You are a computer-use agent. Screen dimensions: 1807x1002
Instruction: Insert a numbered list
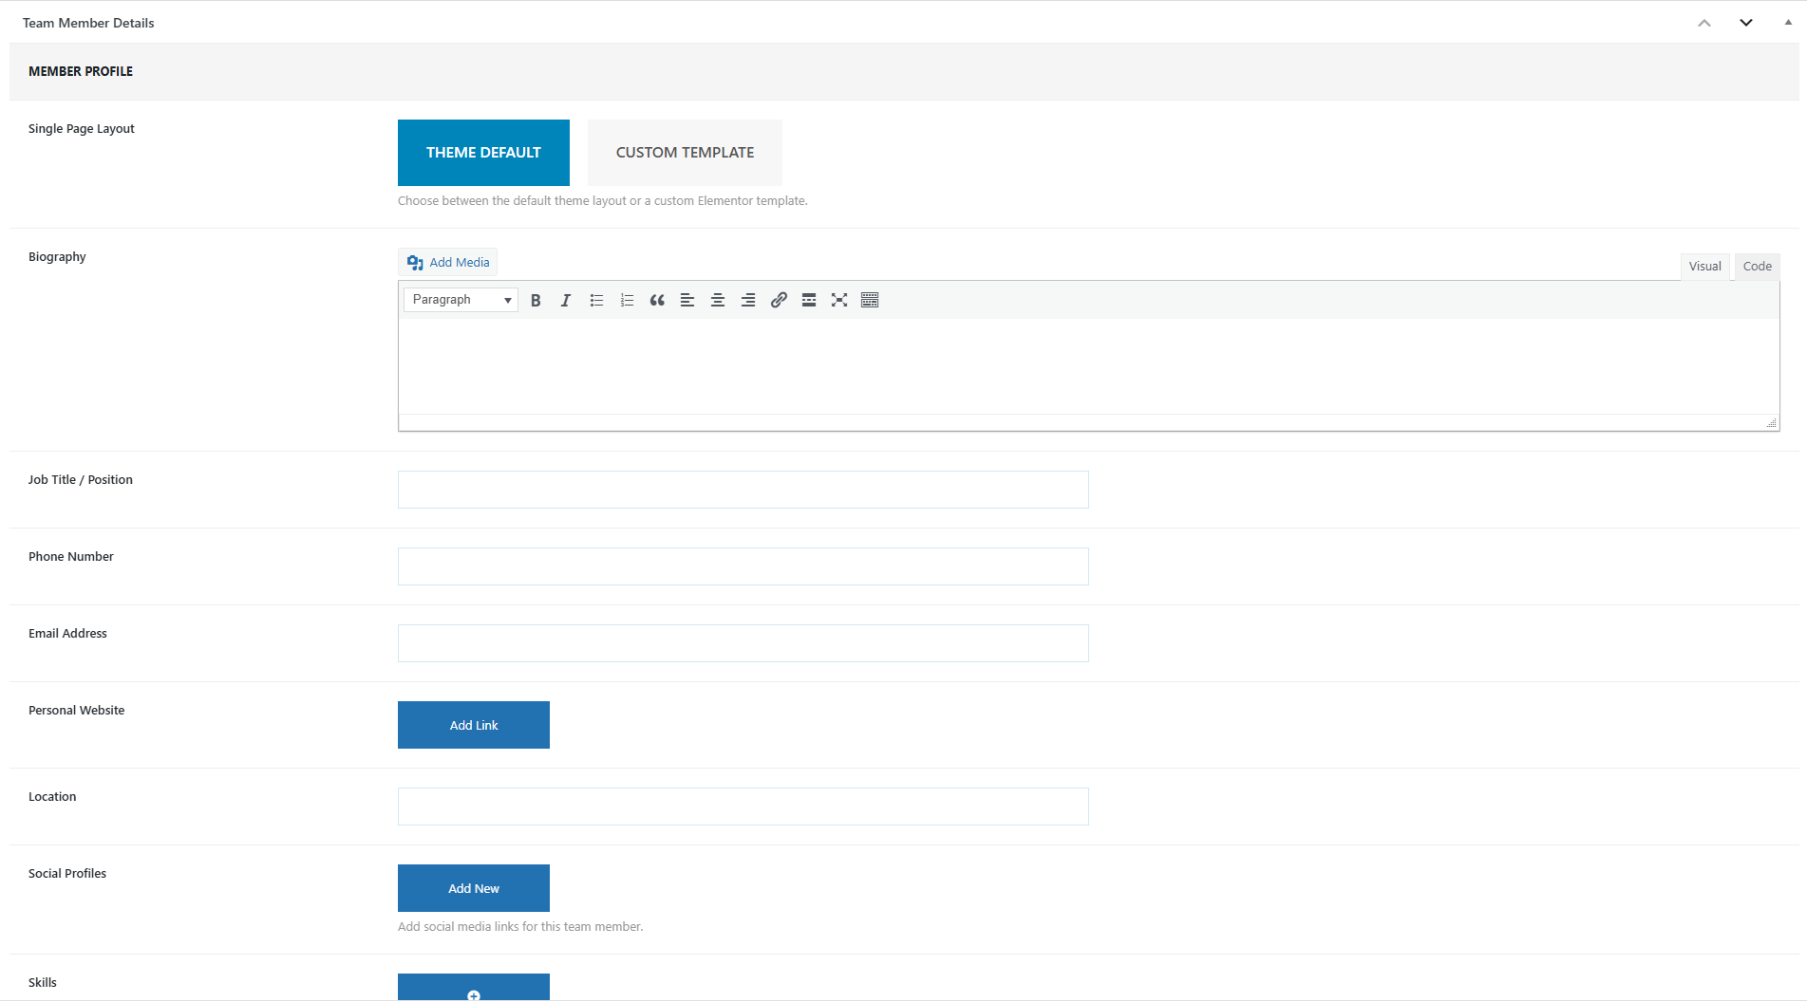click(x=627, y=300)
